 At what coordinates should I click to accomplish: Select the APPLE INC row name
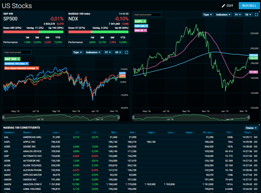point(29,142)
